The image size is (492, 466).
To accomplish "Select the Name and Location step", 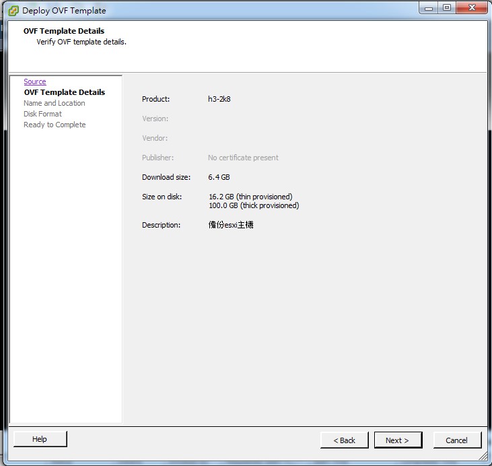I will pos(55,103).
